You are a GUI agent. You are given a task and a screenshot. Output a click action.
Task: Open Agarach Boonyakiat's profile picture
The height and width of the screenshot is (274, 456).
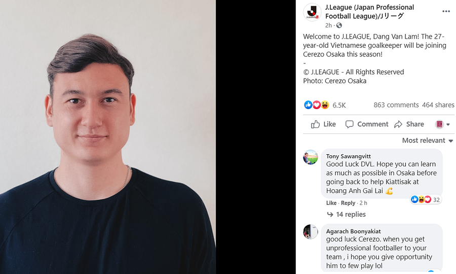point(310,232)
